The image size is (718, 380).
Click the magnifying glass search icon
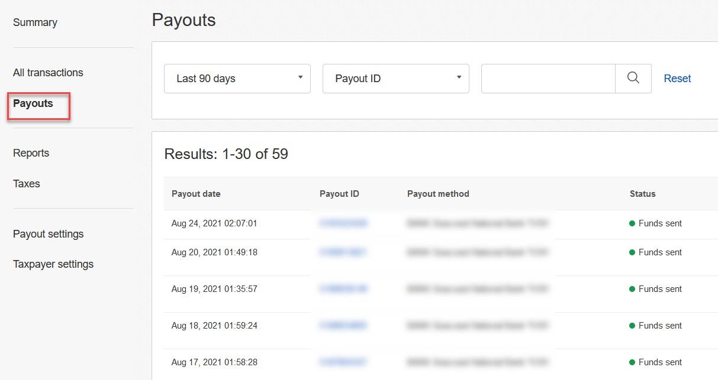(x=633, y=78)
